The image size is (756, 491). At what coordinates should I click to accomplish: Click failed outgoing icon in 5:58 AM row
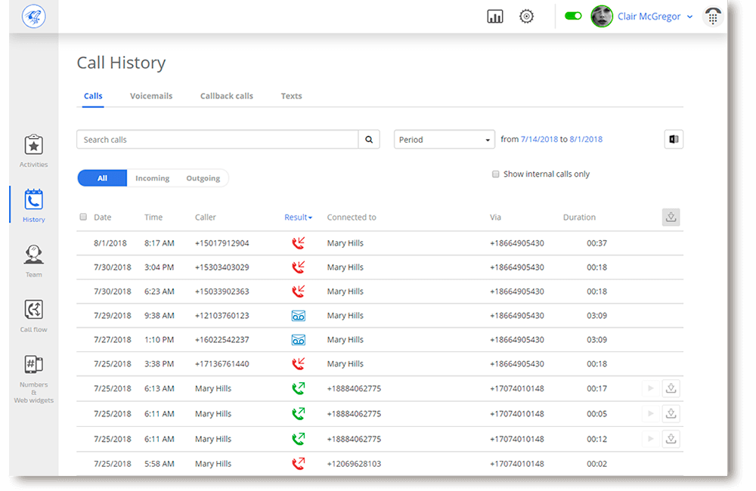299,464
